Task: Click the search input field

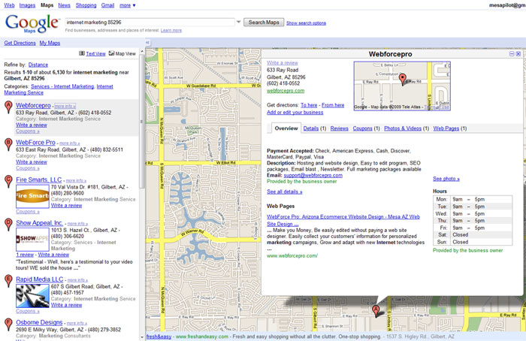Action: coord(150,22)
